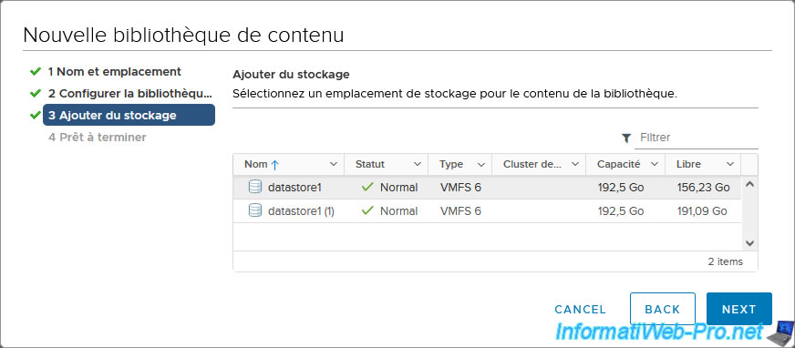Select step 3 Ajouter du stockage
The image size is (795, 348).
click(x=129, y=115)
